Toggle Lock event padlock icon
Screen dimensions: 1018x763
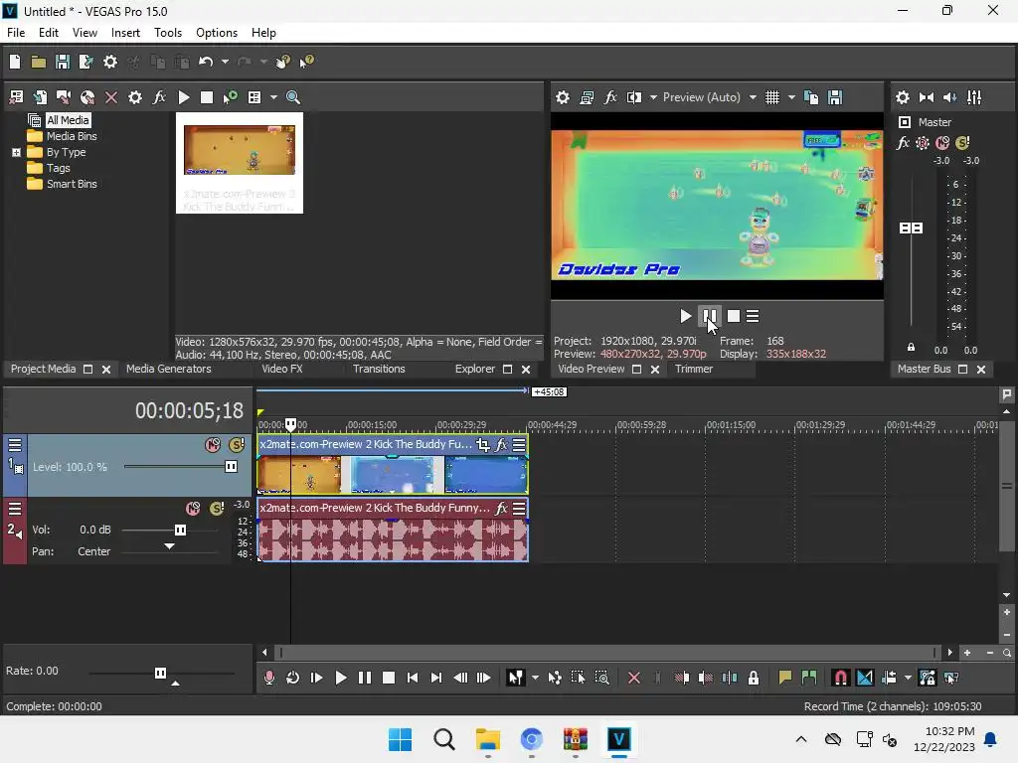(x=754, y=678)
